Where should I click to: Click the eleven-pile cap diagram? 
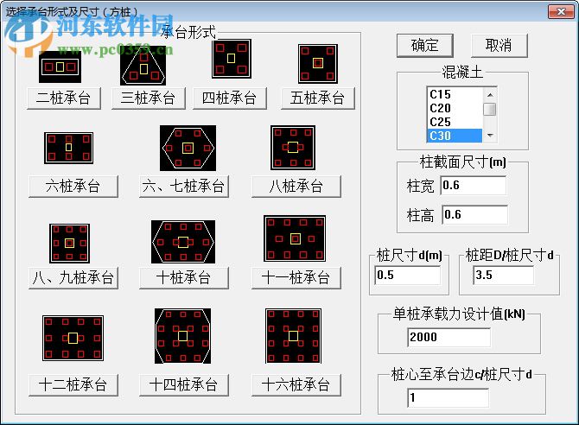tap(295, 238)
